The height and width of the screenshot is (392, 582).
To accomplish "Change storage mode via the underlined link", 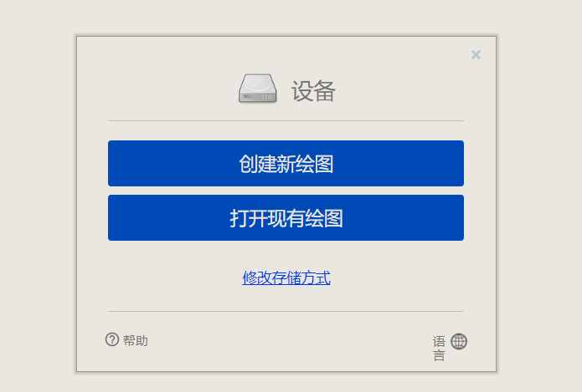I will pyautogui.click(x=286, y=277).
